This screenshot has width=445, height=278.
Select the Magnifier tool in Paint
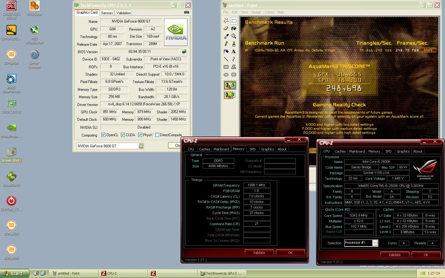[234, 36]
